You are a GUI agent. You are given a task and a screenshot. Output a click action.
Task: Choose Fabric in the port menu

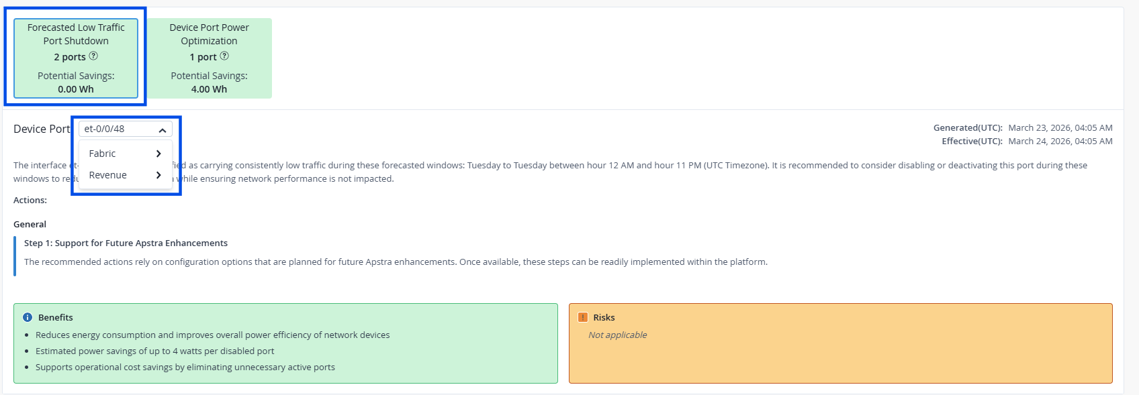pyautogui.click(x=103, y=154)
